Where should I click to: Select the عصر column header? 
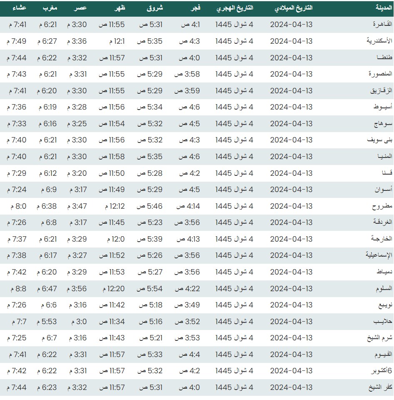80,8
